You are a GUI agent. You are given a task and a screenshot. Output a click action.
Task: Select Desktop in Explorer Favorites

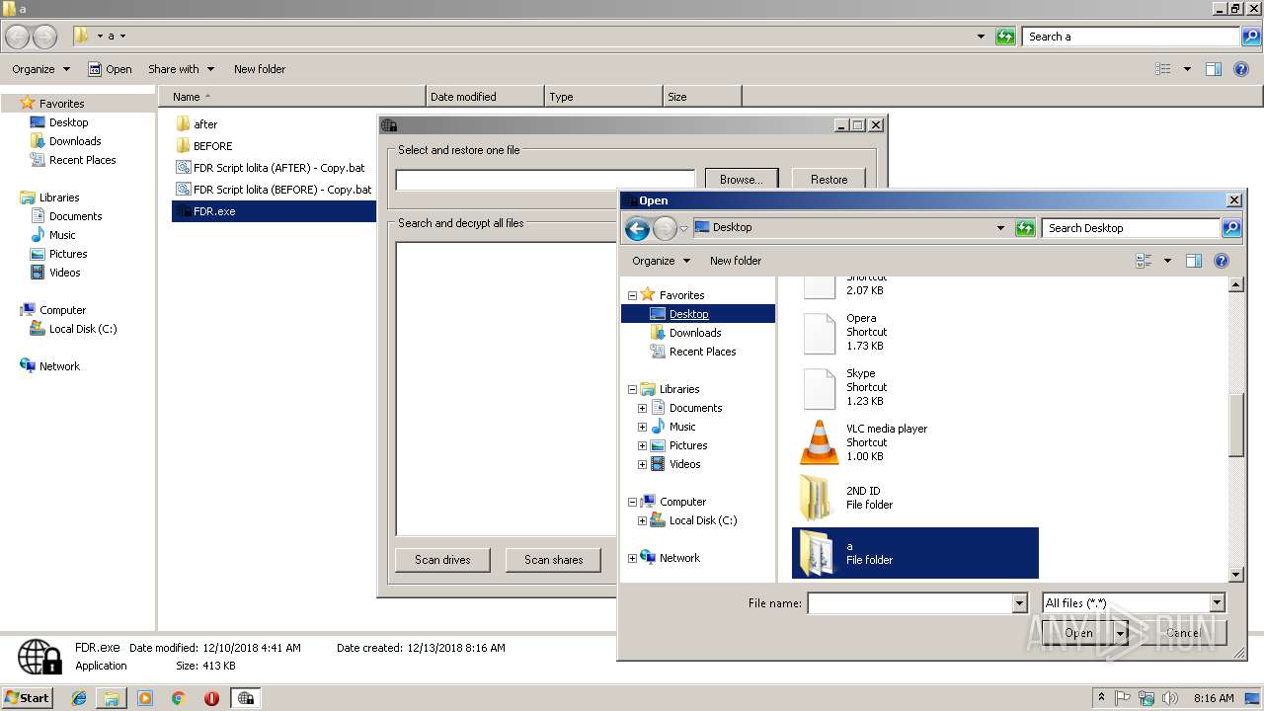pyautogui.click(x=68, y=122)
